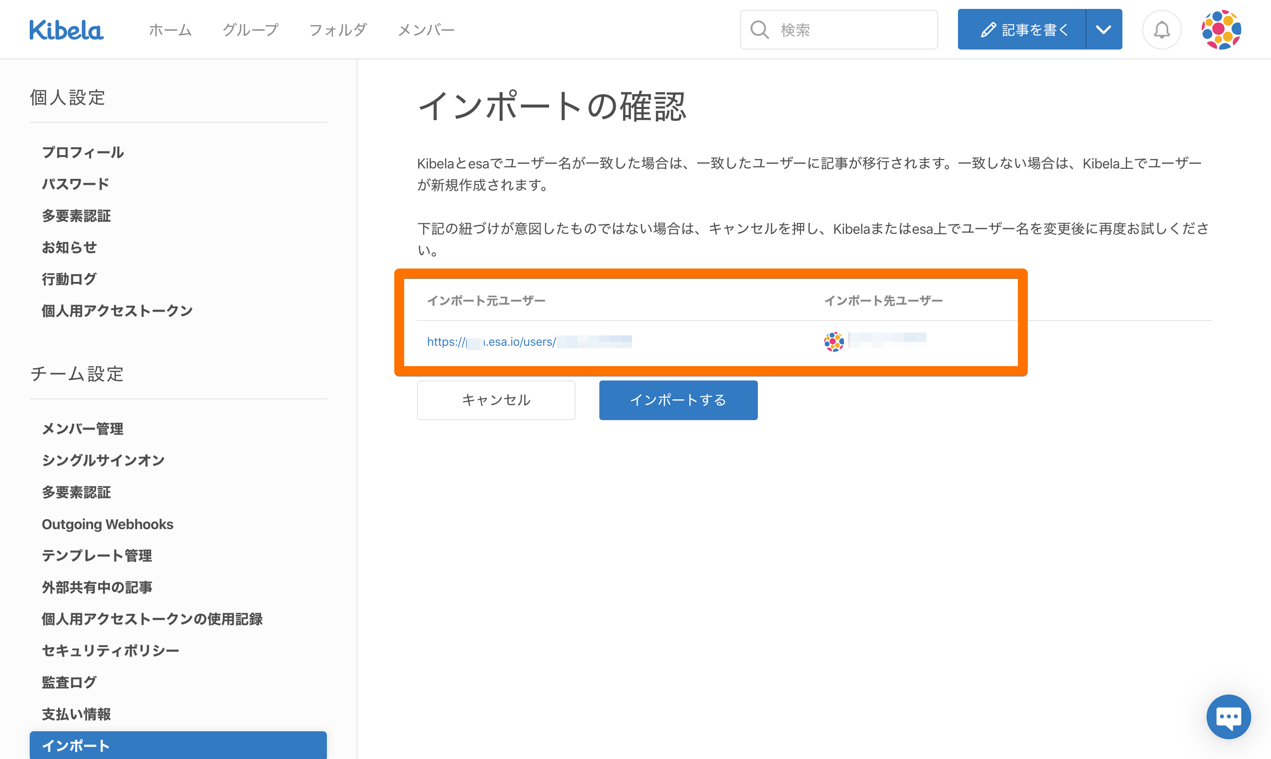Go to the ホーム nav tab

click(x=170, y=30)
